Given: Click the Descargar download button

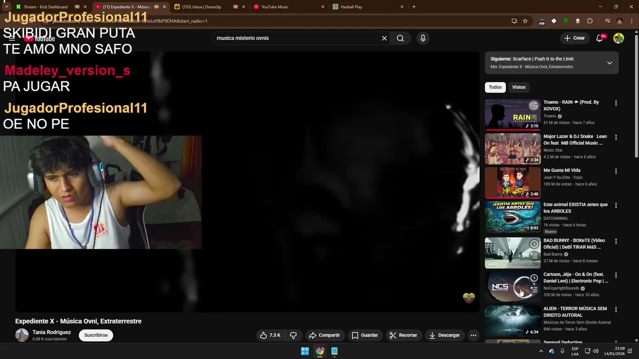Looking at the screenshot, I should coord(444,335).
